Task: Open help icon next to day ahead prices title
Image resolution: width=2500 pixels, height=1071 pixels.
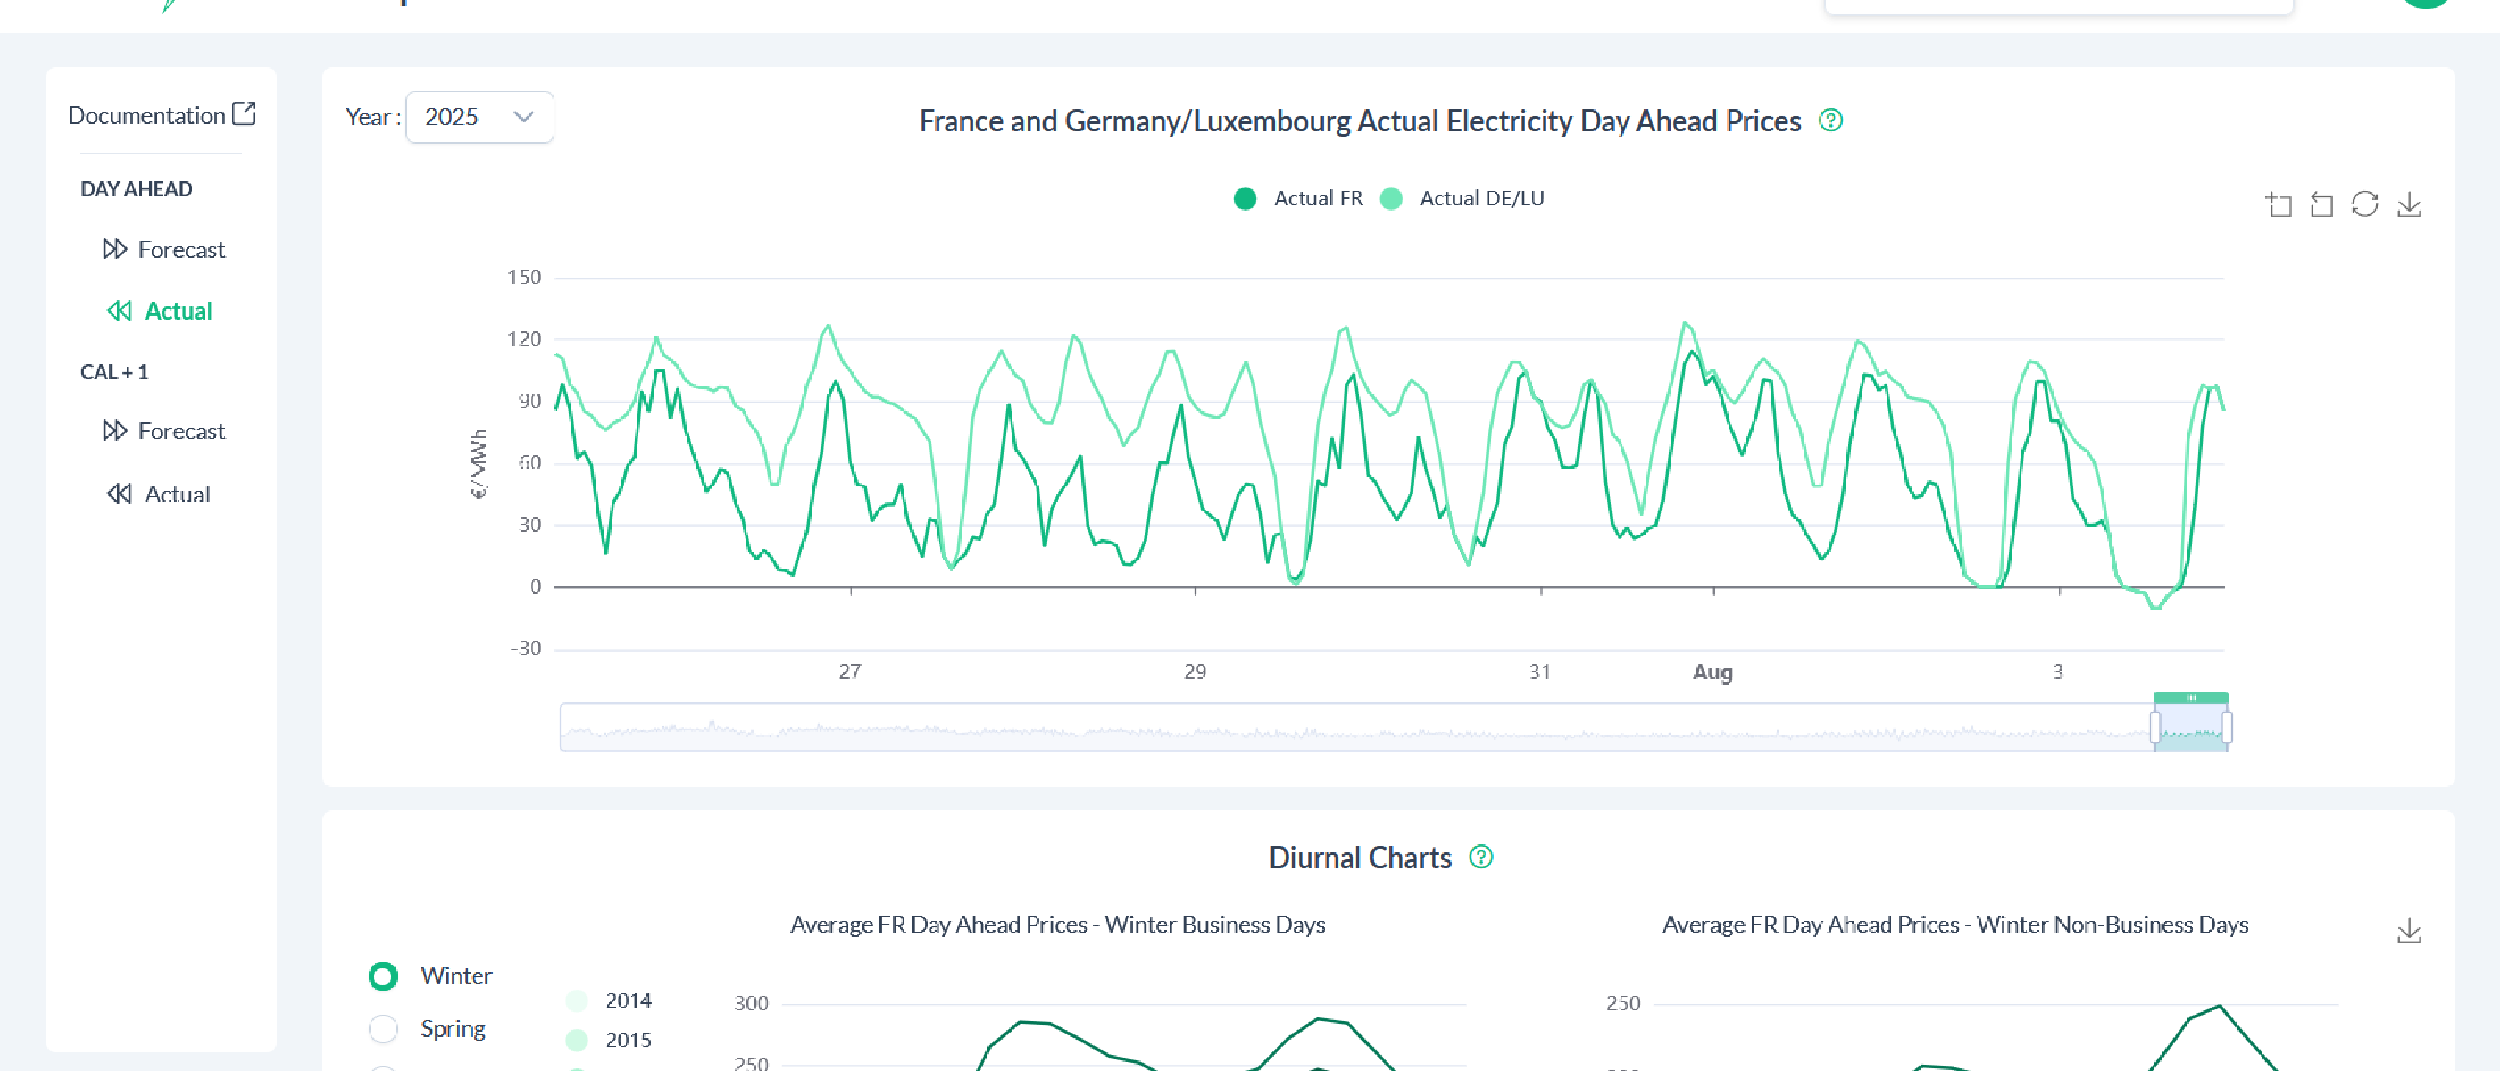Action: coord(1830,120)
